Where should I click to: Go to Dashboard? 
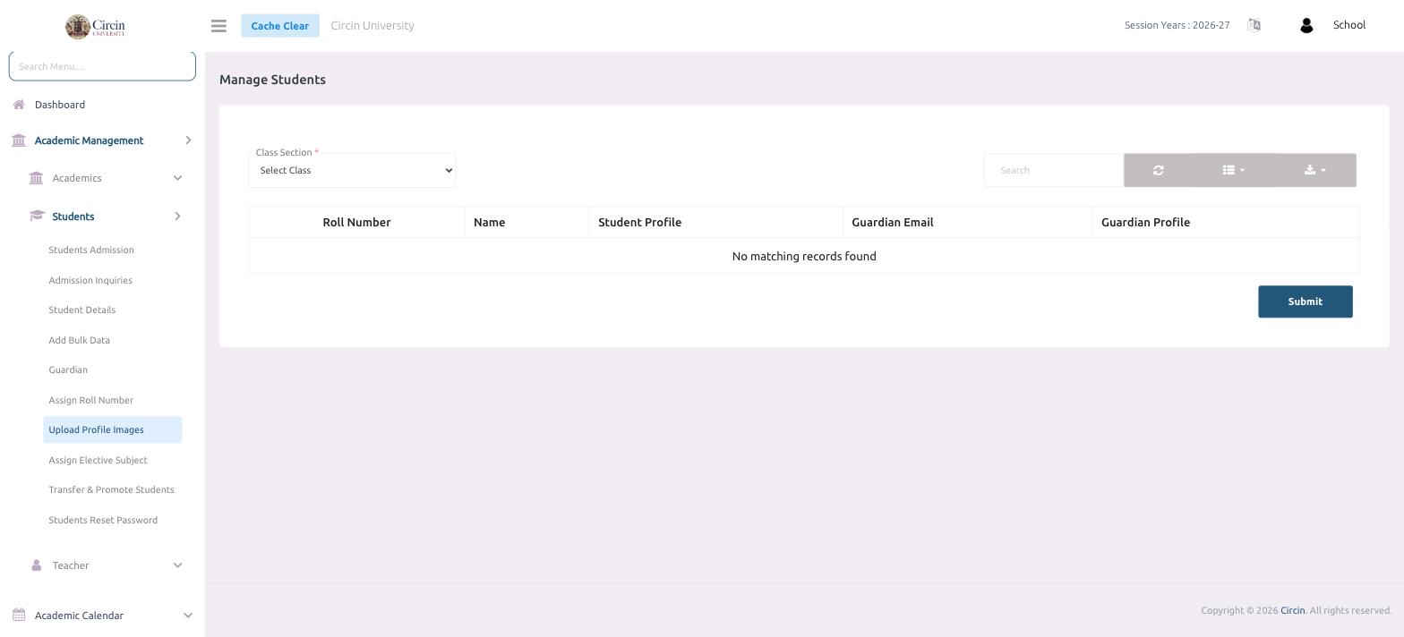(x=60, y=105)
